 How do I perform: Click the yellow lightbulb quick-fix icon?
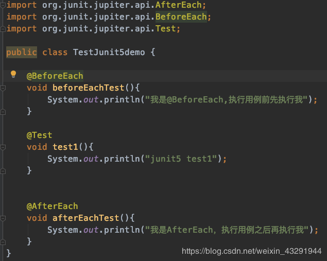[x=13, y=74]
